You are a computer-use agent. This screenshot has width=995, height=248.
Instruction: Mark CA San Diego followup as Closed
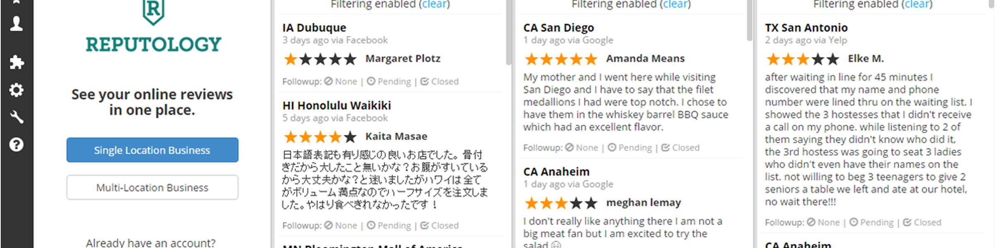coord(680,148)
